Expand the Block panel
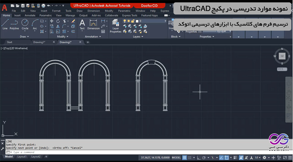The image size is (293, 162). [176, 36]
